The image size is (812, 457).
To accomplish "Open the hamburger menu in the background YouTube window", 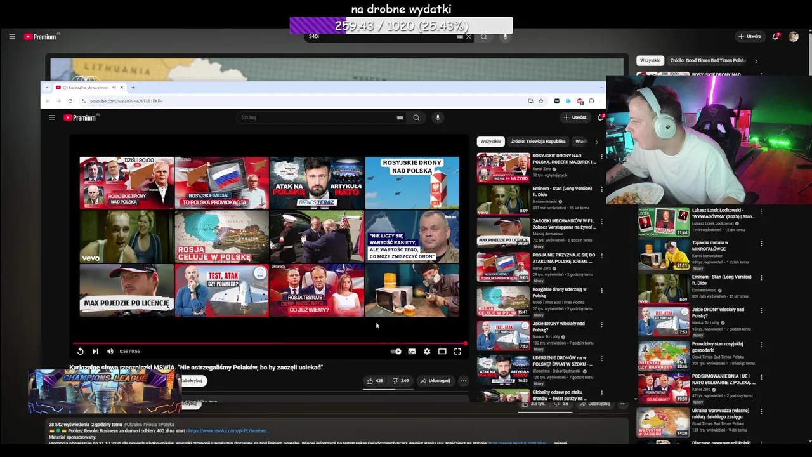I will click(x=12, y=37).
